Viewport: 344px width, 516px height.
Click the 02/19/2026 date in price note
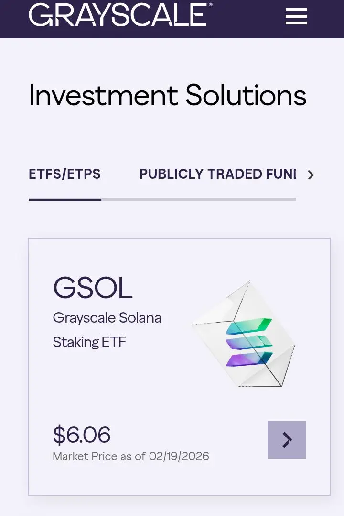(179, 456)
